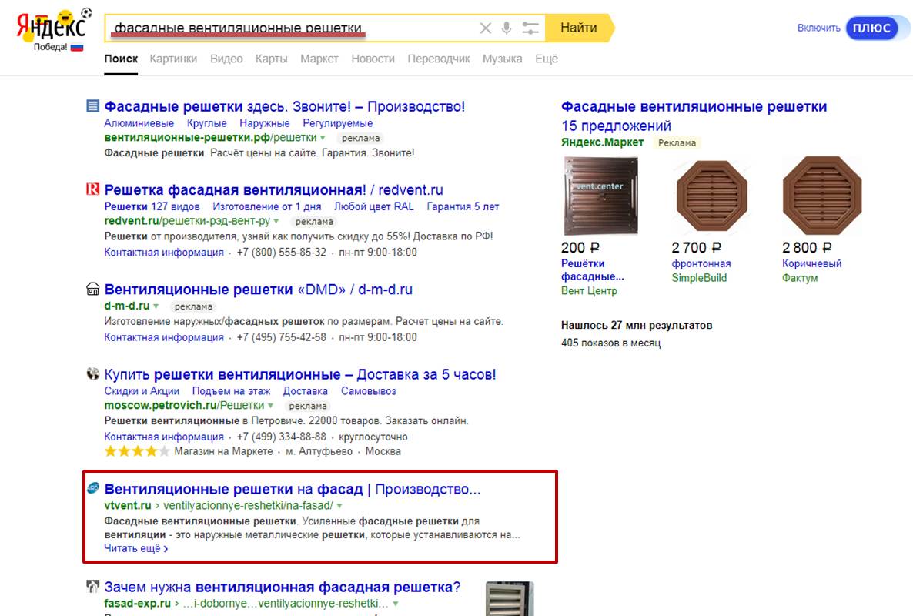Expand dropdown arrow next to вентиляционные-решетки.рф
913x616 pixels.
click(x=323, y=138)
